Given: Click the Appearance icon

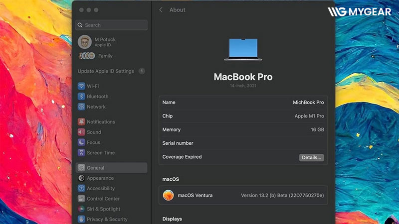Looking at the screenshot, I should pyautogui.click(x=81, y=178).
